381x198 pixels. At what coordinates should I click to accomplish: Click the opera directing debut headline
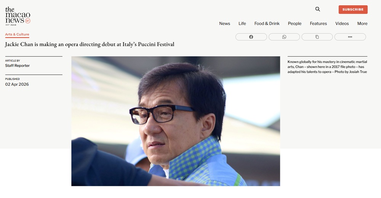(90, 44)
